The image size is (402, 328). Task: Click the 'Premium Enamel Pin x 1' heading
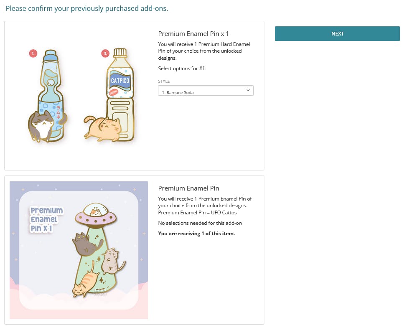click(x=193, y=34)
